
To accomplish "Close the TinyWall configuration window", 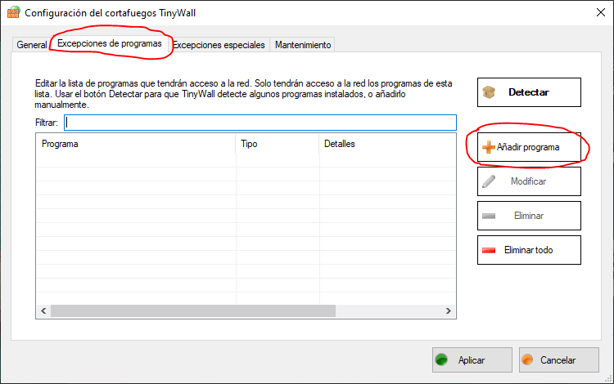I will point(601,12).
